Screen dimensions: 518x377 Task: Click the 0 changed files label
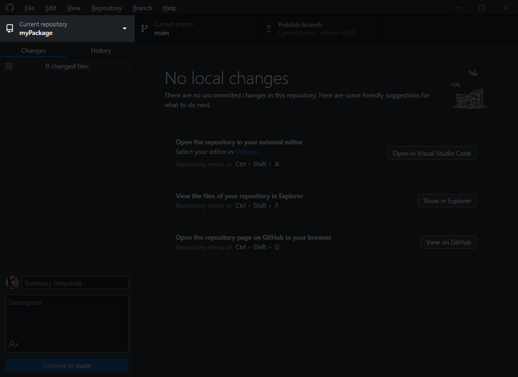click(x=67, y=66)
